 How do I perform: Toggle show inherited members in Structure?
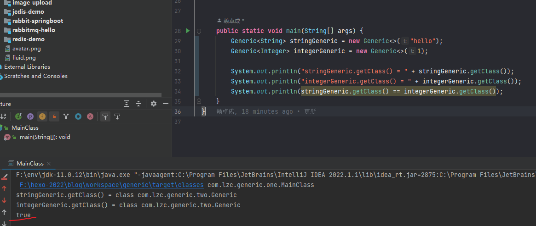(x=18, y=116)
